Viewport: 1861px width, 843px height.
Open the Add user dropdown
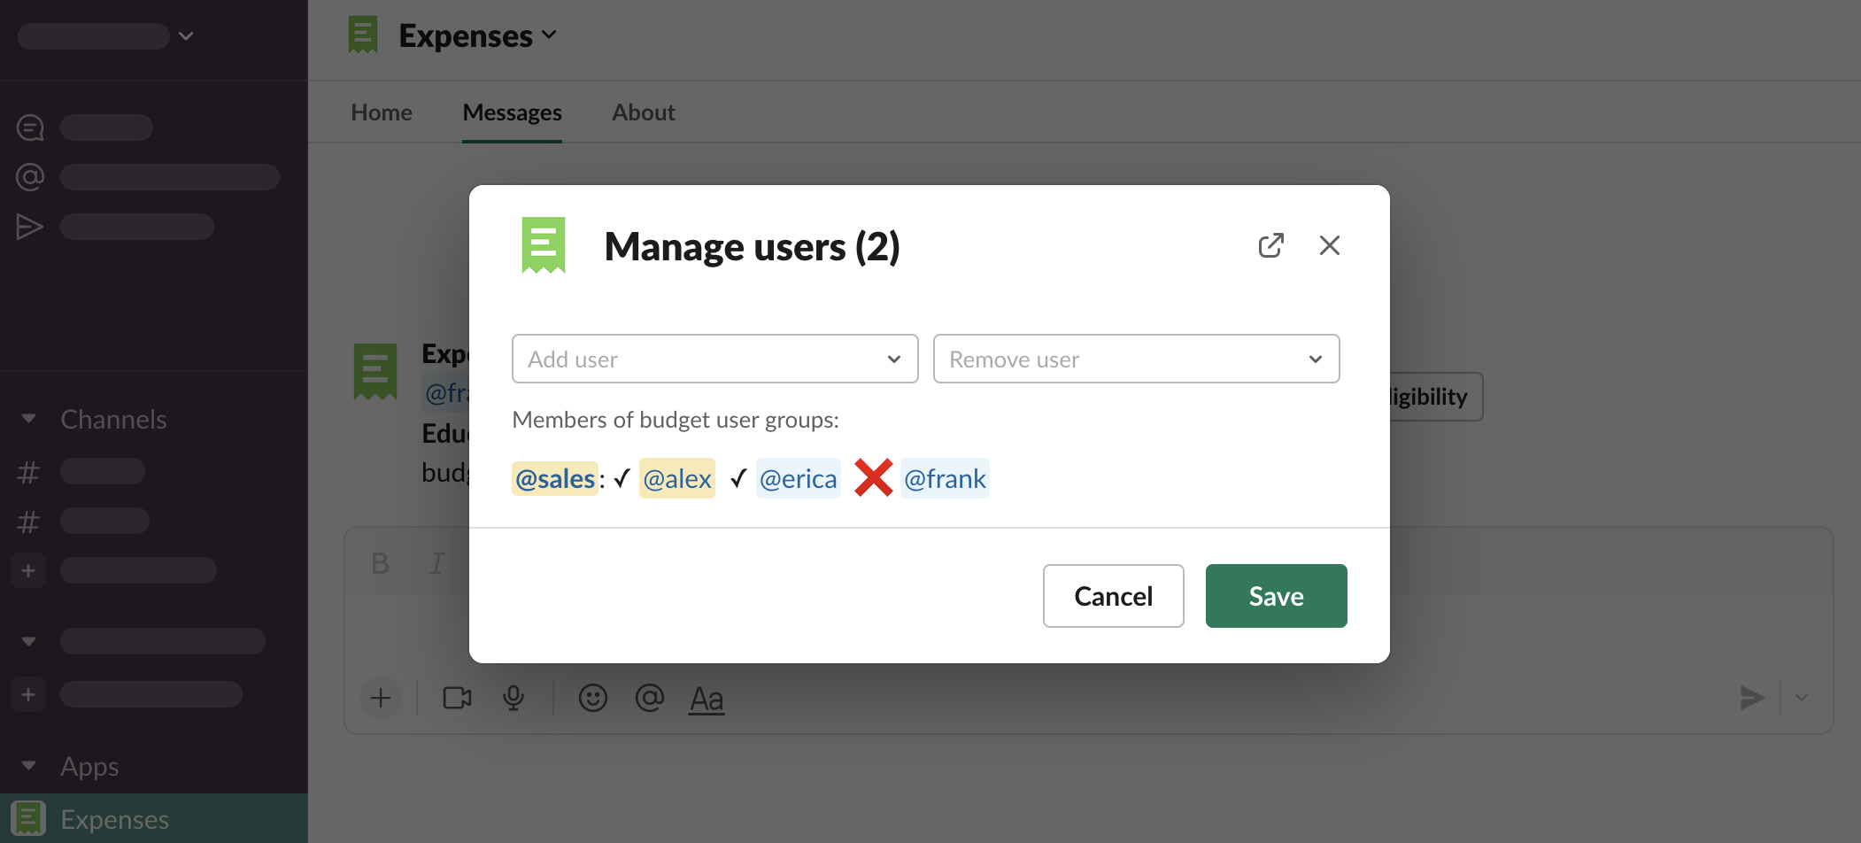click(714, 359)
